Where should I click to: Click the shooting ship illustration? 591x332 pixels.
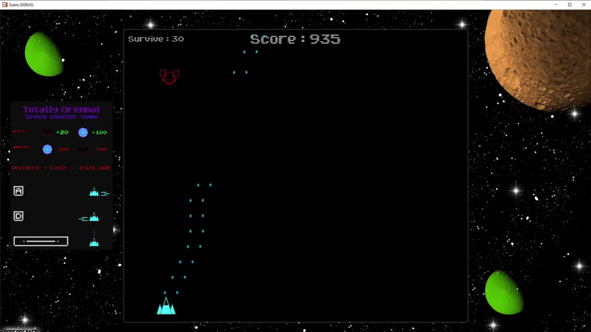(x=94, y=242)
